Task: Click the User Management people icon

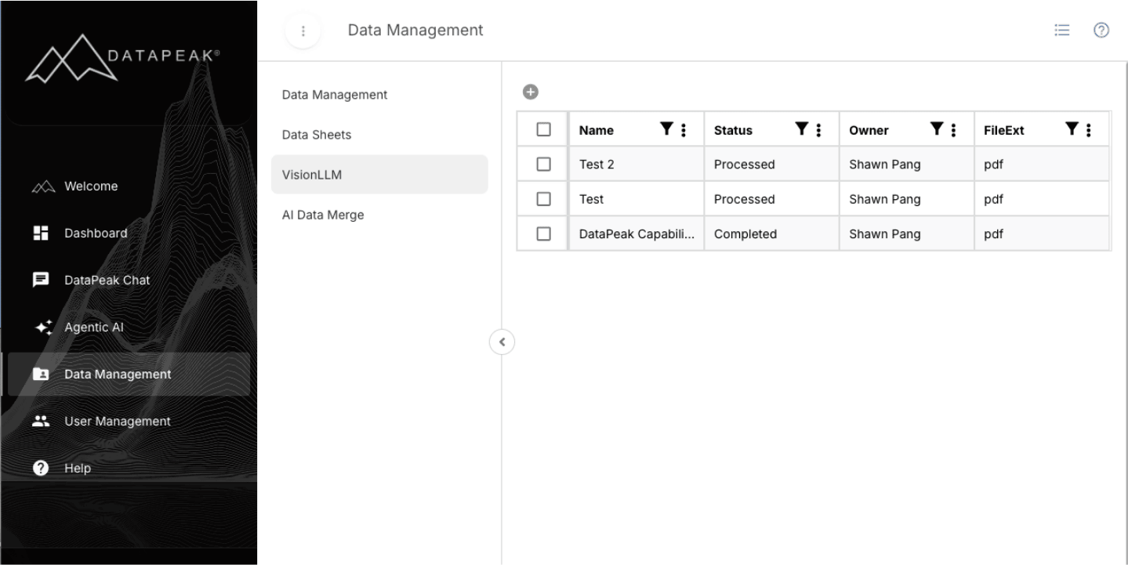Action: 41,421
